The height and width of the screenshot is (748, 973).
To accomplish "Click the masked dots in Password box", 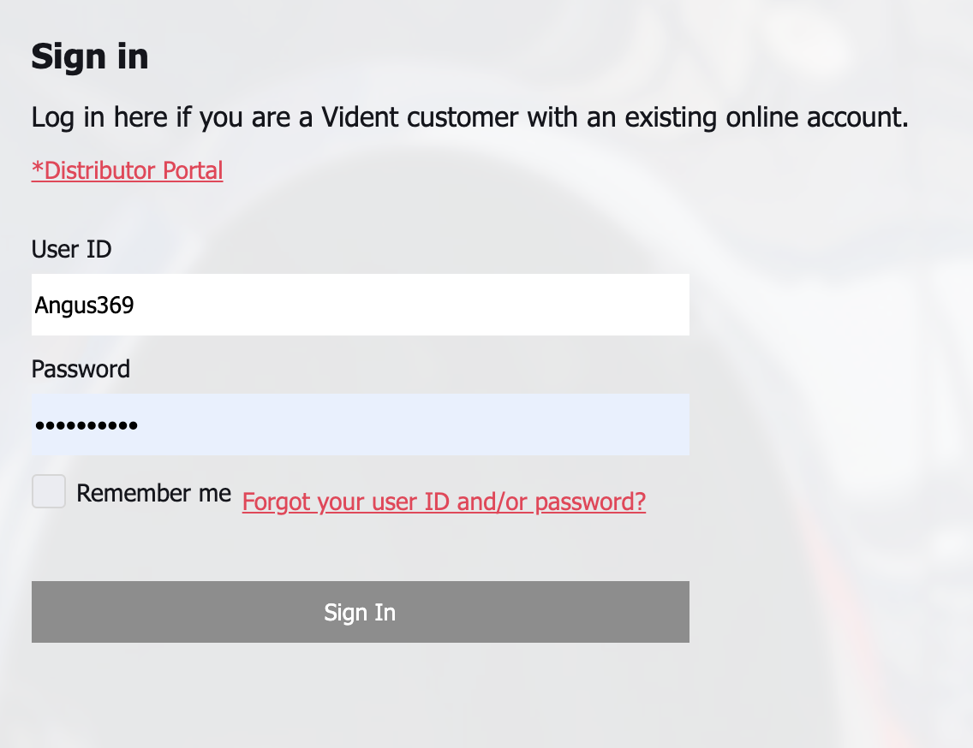I will pos(87,425).
